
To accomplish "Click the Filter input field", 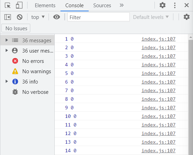I will click(98, 17).
